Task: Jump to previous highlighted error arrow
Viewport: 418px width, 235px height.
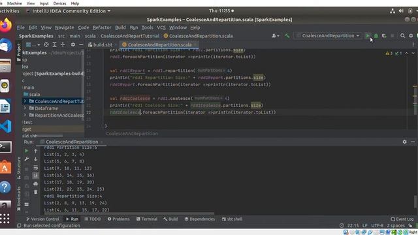Action: pyautogui.click(x=406, y=54)
